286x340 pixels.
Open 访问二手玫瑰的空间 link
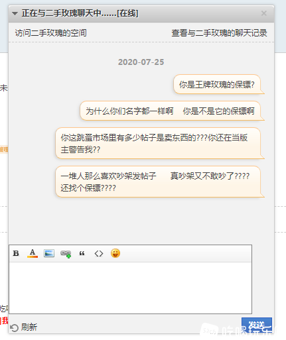[50, 33]
